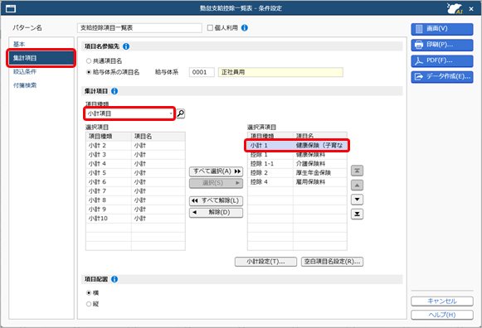This screenshot has height=328, width=482.
Task: Open 小計設定(T)... settings
Action: point(266,262)
